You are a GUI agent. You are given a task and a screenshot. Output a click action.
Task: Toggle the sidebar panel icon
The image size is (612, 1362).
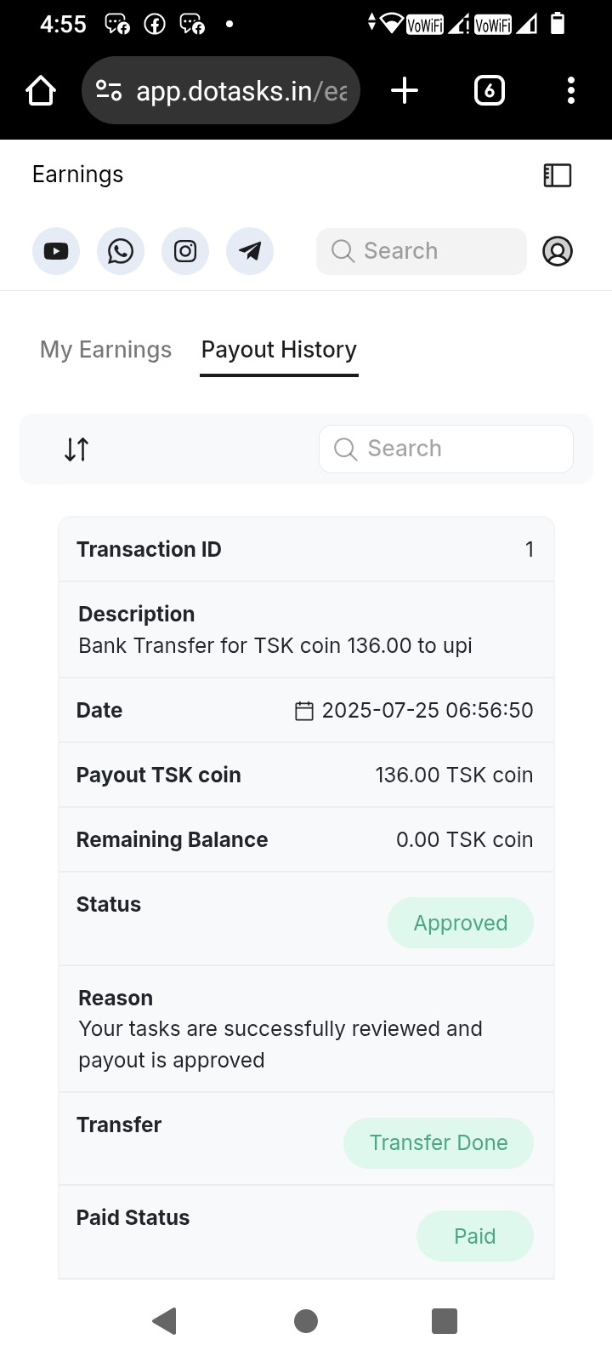558,175
